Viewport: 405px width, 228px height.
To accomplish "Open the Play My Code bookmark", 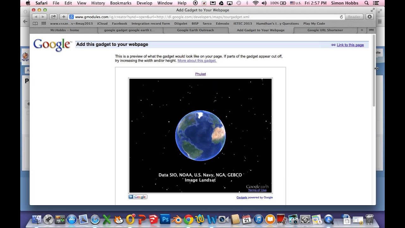I will pyautogui.click(x=314, y=23).
